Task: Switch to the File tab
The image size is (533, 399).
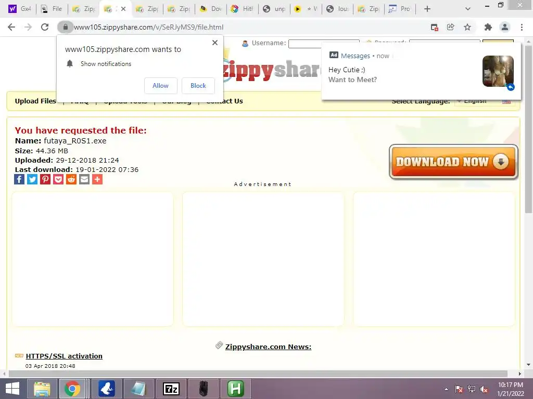Action: (52, 9)
